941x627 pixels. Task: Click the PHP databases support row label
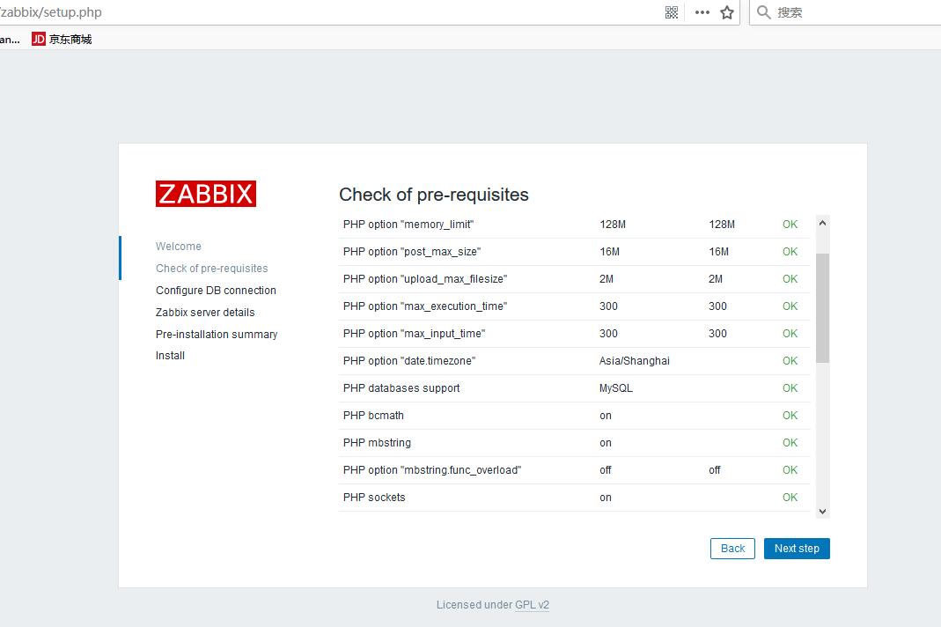point(401,388)
